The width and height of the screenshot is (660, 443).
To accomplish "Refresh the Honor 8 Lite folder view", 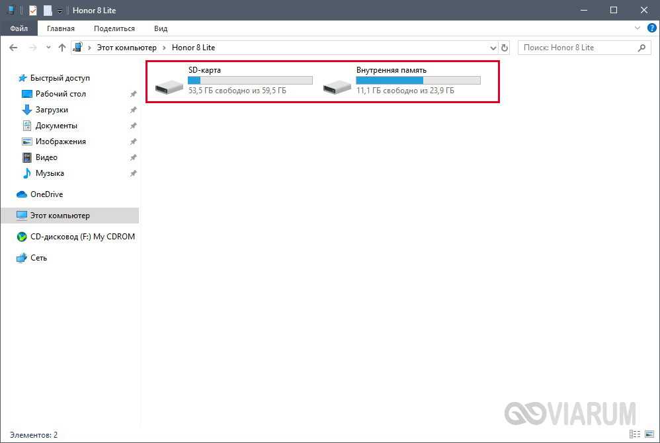I will coord(505,48).
